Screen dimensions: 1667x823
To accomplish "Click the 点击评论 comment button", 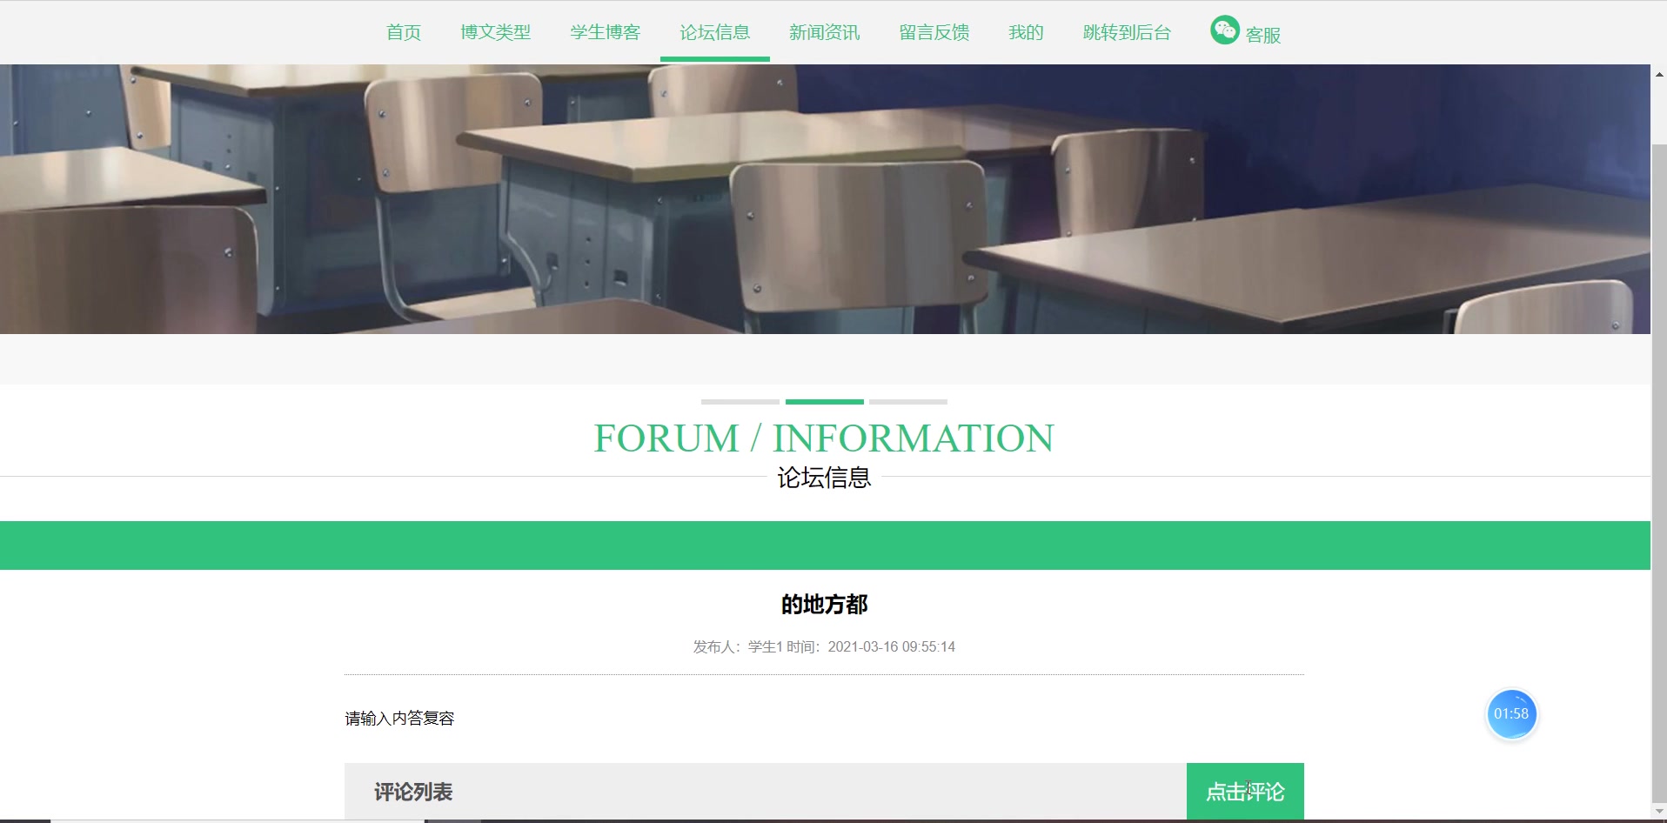I will point(1244,791).
